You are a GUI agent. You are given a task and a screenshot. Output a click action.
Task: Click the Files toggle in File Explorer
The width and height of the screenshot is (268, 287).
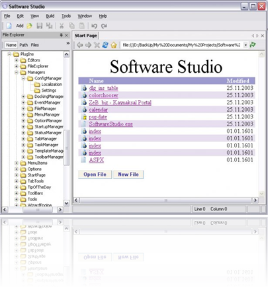(34, 45)
